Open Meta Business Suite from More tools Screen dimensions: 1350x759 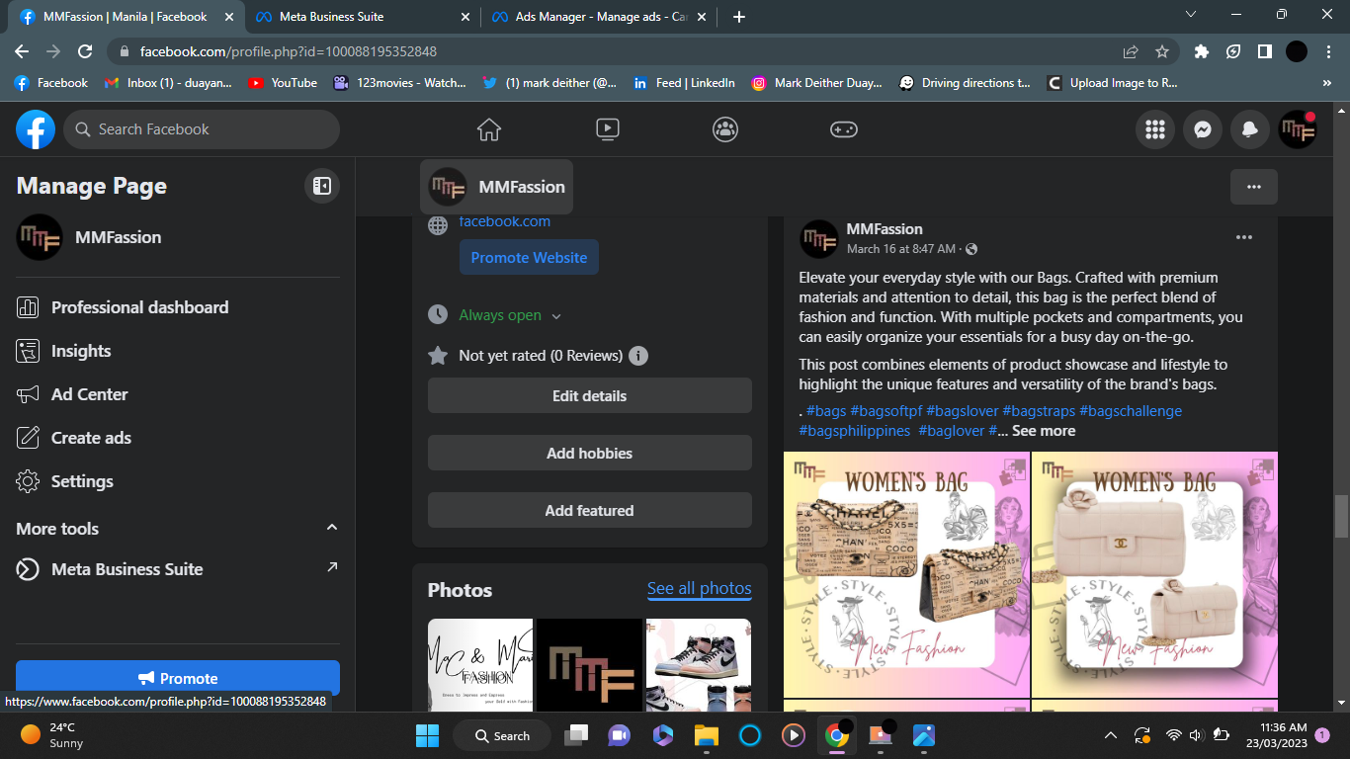pos(178,569)
